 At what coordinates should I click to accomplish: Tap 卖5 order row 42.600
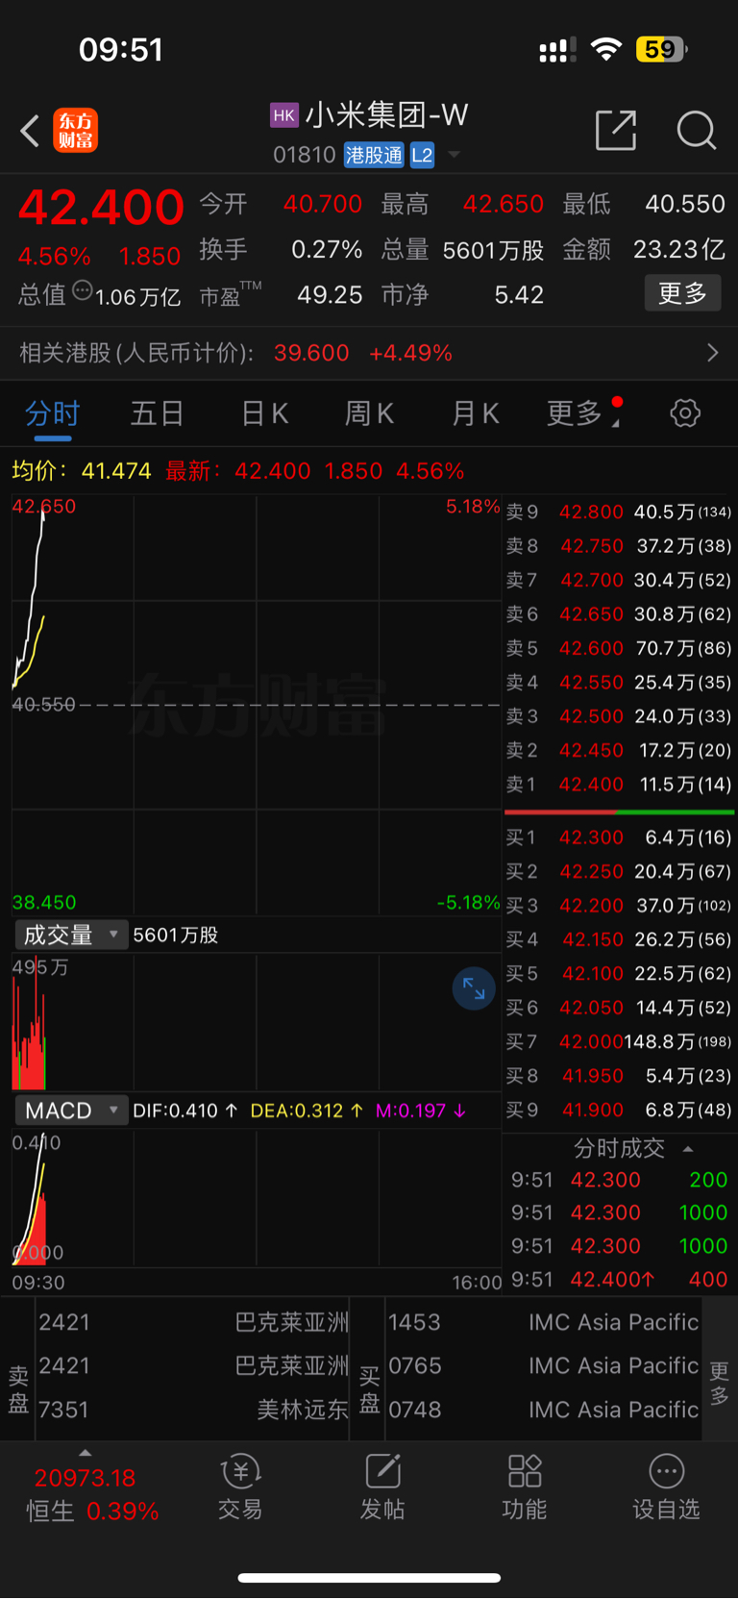[x=619, y=648]
